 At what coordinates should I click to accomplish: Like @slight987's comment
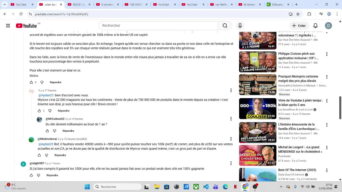(x=31, y=175)
